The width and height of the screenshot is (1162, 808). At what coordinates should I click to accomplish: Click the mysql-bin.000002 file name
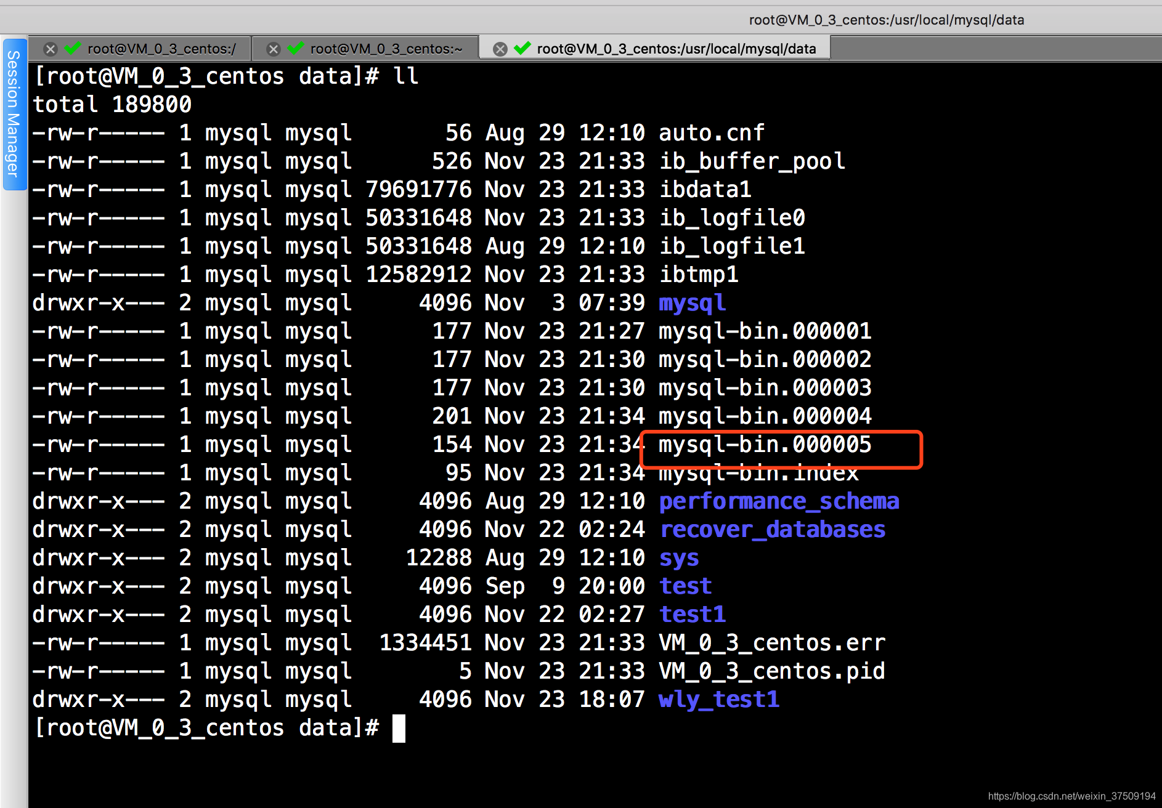(x=765, y=359)
